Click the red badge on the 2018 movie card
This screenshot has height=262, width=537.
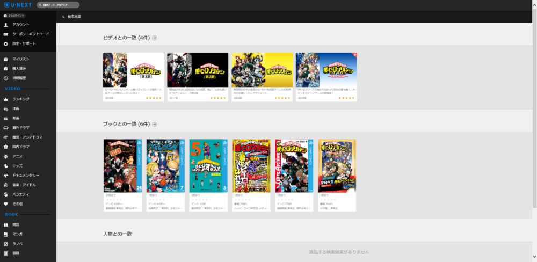point(354,55)
